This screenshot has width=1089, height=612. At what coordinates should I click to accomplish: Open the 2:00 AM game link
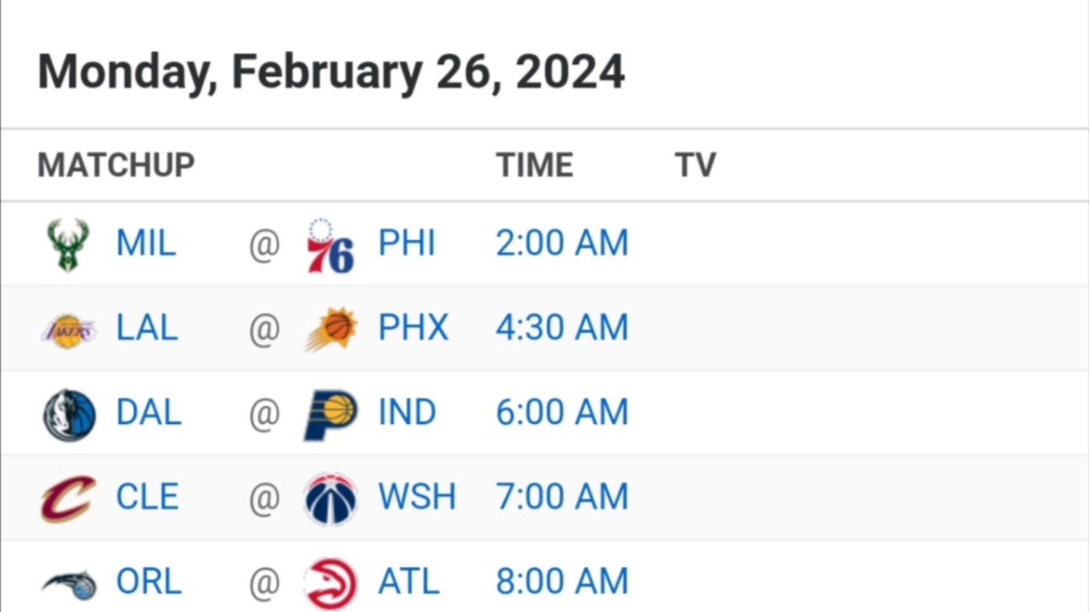(562, 243)
